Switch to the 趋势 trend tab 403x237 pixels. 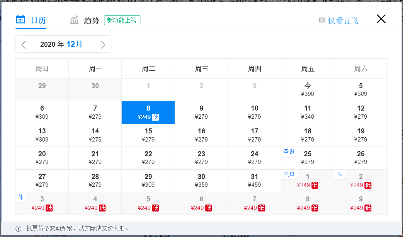pyautogui.click(x=85, y=20)
